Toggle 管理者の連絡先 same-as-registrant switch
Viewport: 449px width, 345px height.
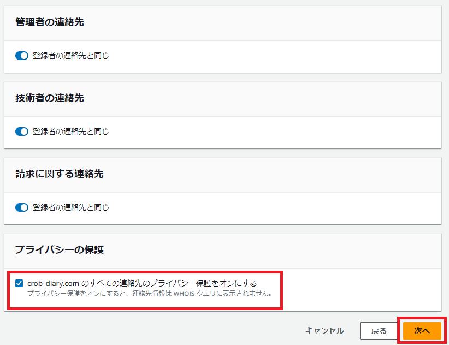(22, 56)
